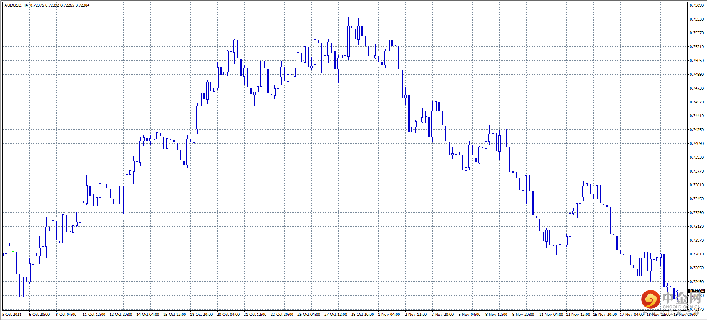The height and width of the screenshot is (320, 707).
Task: Click the 0.73290 price axis label
Action: point(697,213)
